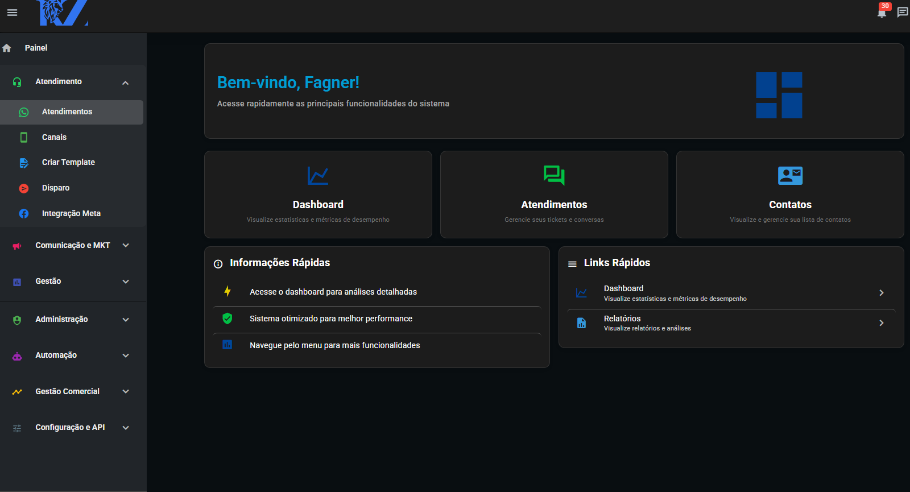This screenshot has height=492, width=910.
Task: Open the chat messages icon in top bar
Action: [903, 12]
